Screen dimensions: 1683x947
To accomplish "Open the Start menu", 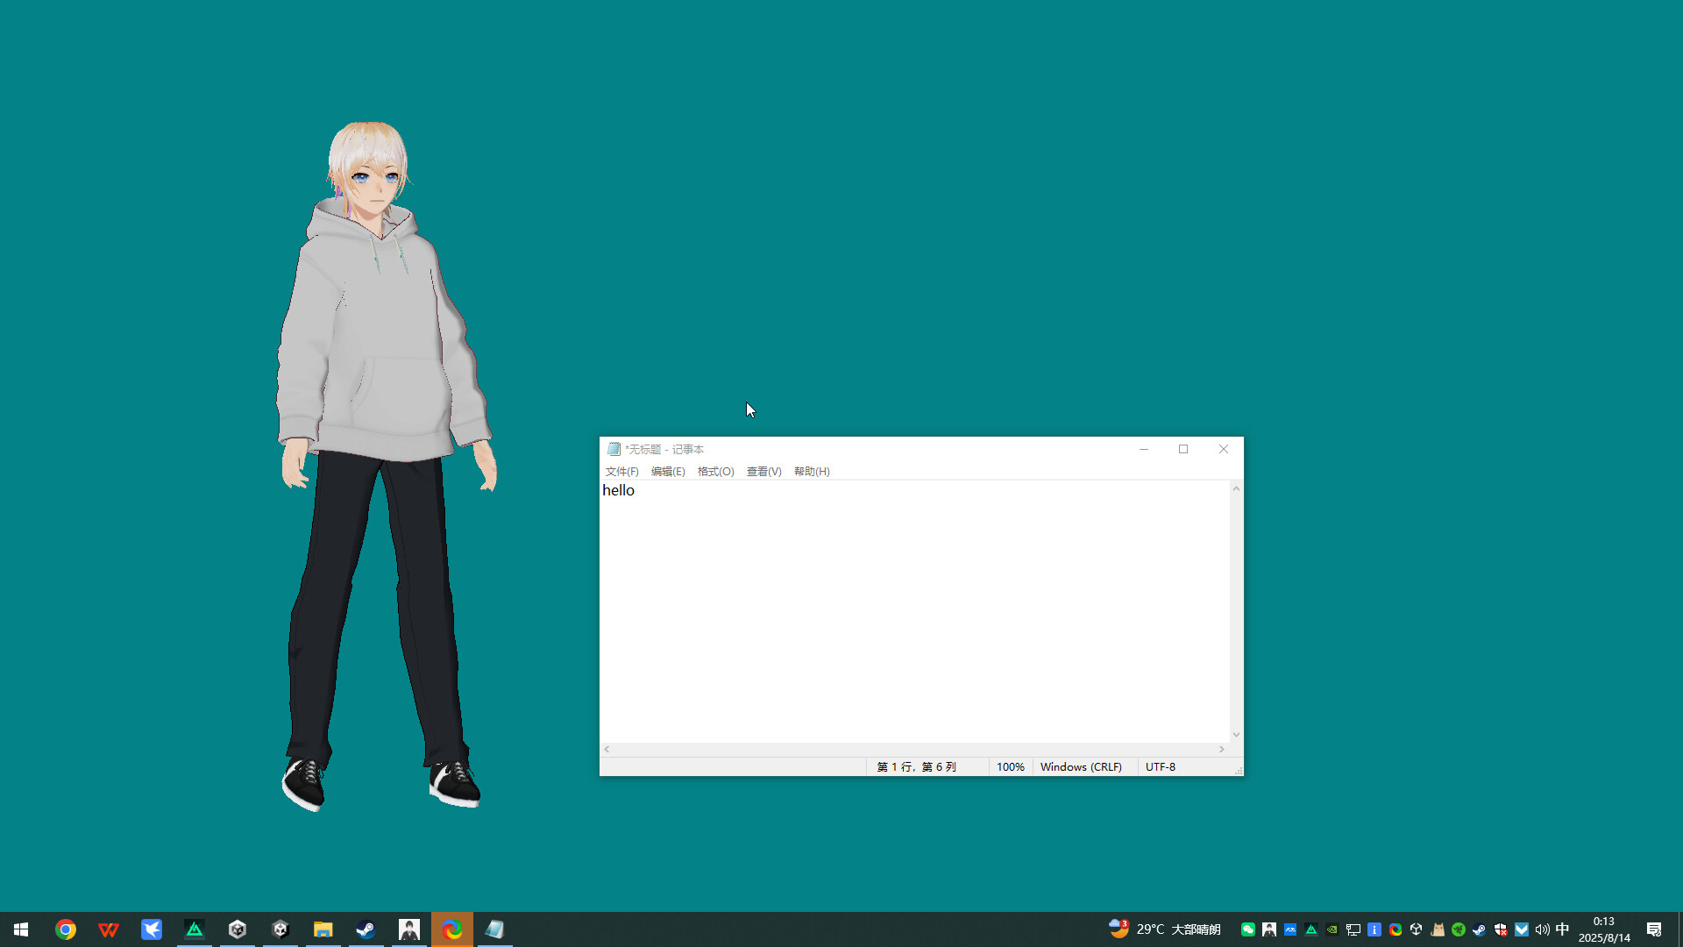I will (x=21, y=929).
